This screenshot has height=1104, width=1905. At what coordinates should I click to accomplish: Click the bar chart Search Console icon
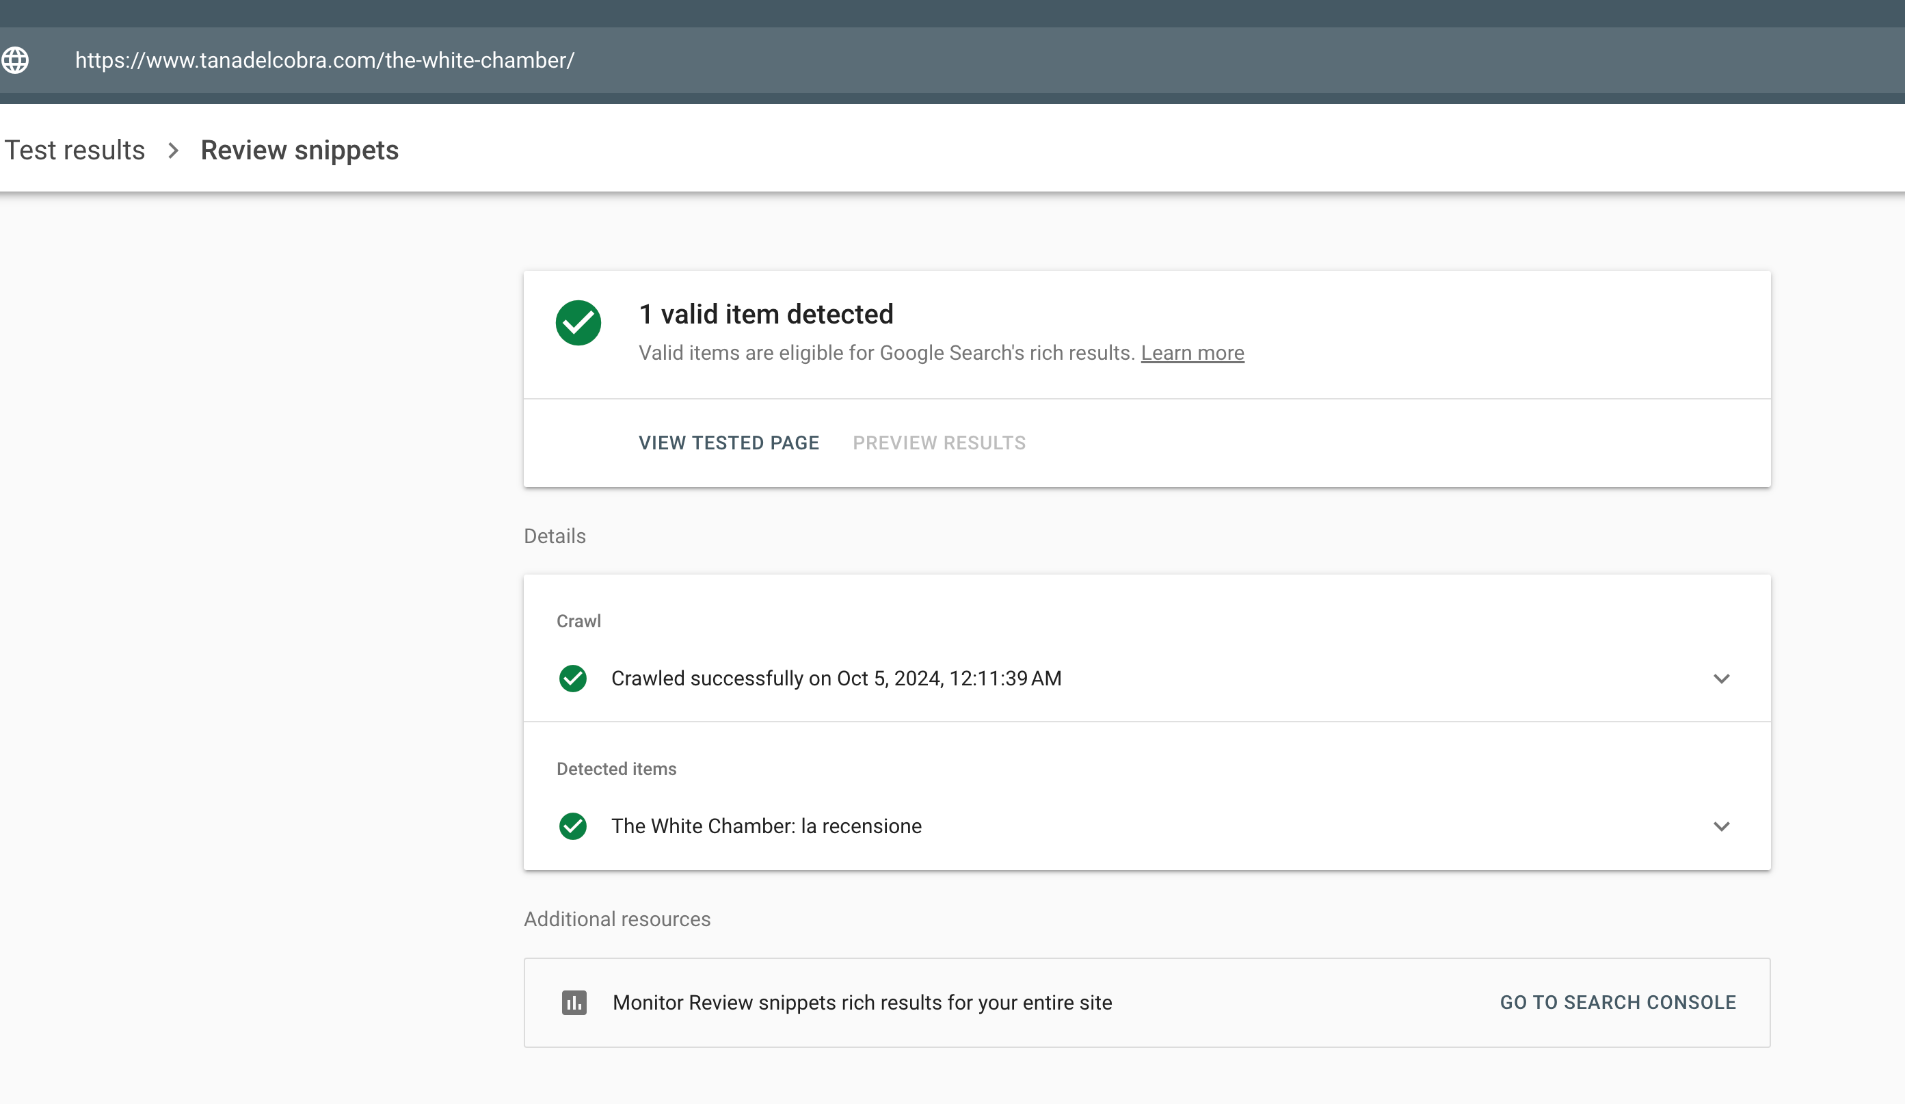coord(574,1003)
